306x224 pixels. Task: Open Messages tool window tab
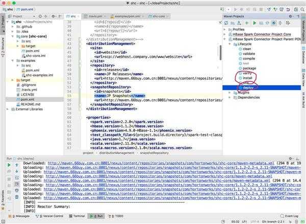[x=19, y=216]
